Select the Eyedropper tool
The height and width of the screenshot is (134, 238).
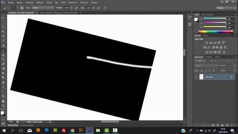pos(3,41)
